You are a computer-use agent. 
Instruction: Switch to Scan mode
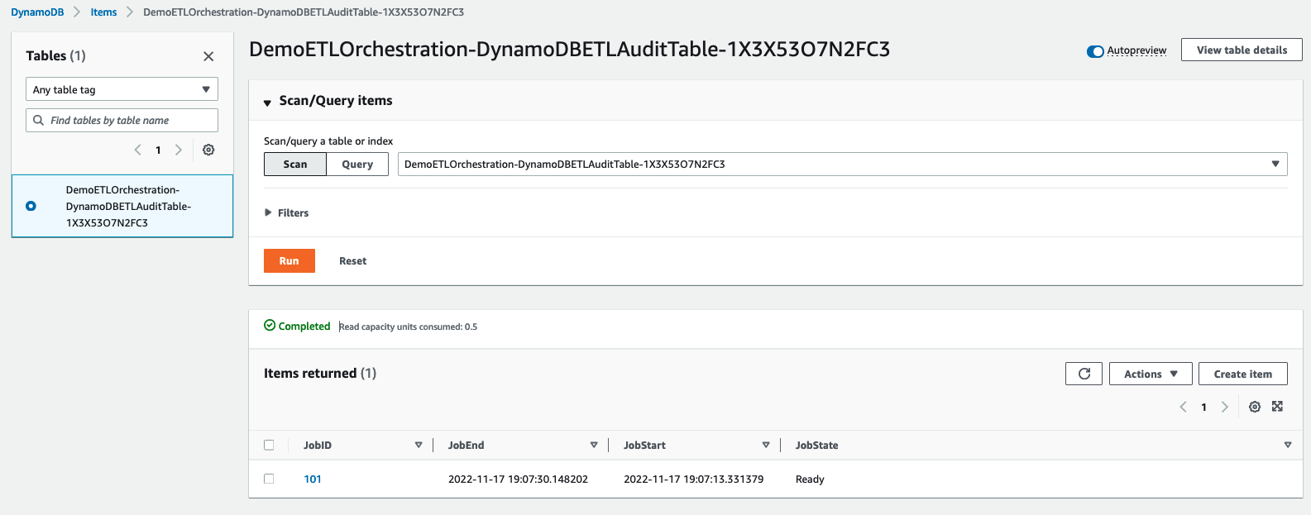pos(295,164)
